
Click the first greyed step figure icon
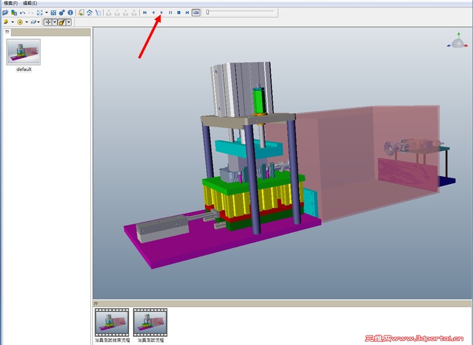108,13
